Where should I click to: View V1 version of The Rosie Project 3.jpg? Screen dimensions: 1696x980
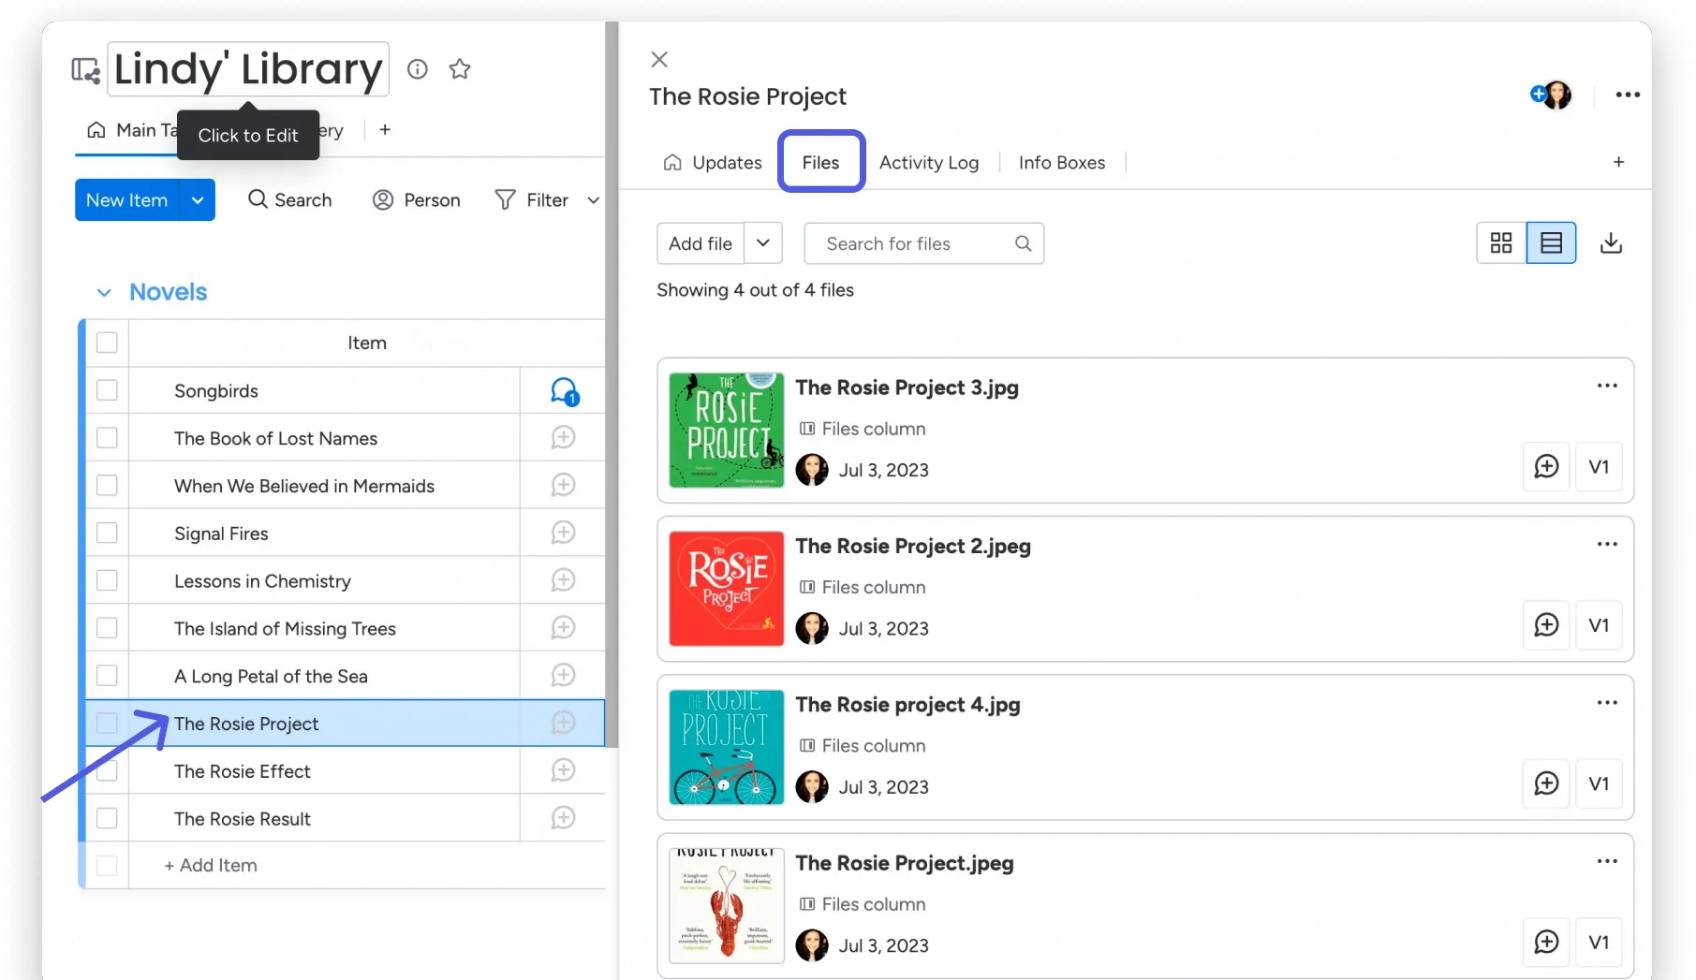point(1599,466)
